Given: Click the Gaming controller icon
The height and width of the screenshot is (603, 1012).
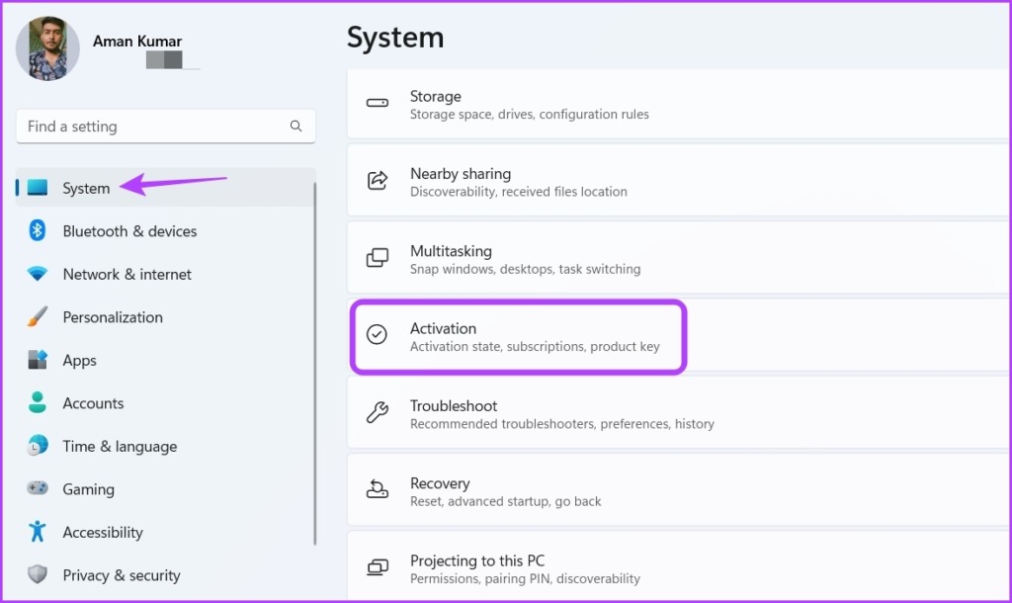Looking at the screenshot, I should [x=37, y=488].
